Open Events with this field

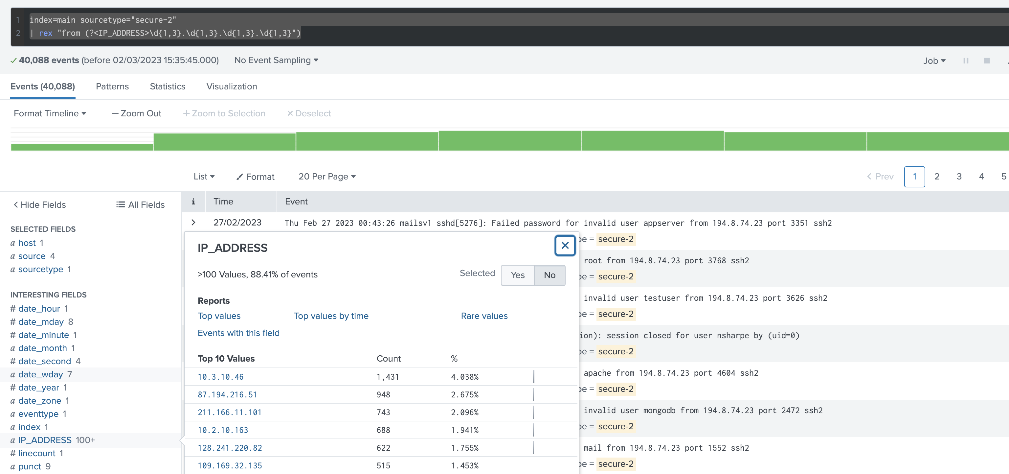pos(238,333)
